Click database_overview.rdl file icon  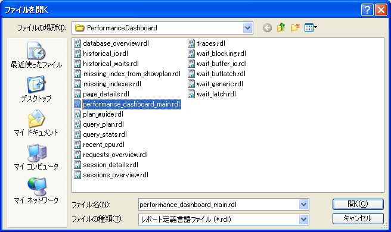coord(77,43)
